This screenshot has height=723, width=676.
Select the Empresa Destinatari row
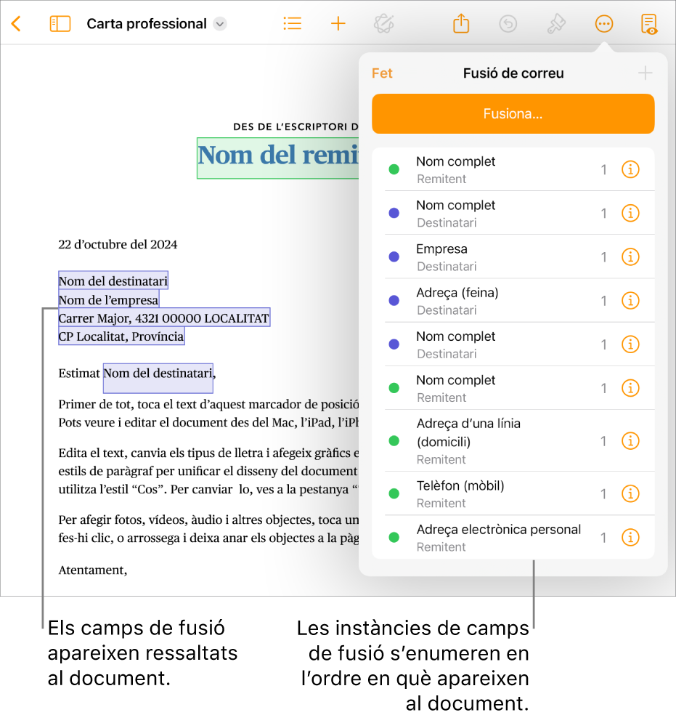[x=513, y=257]
